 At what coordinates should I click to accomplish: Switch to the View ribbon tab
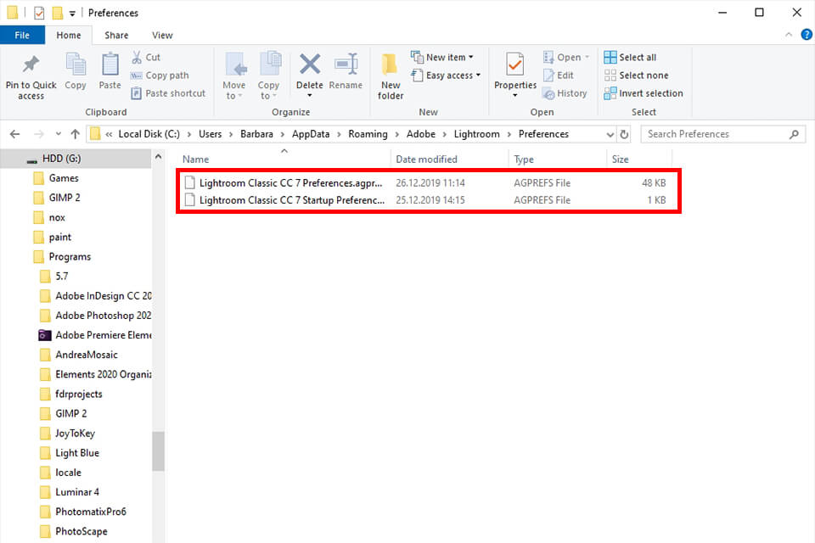click(x=162, y=36)
